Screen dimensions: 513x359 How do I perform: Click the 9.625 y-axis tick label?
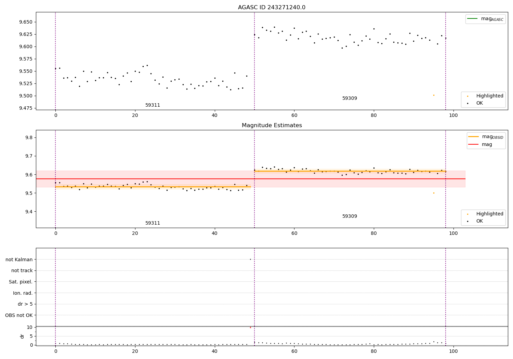click(26, 34)
